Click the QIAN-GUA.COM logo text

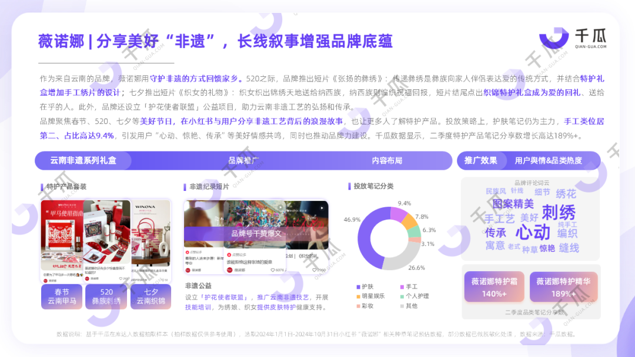591,46
